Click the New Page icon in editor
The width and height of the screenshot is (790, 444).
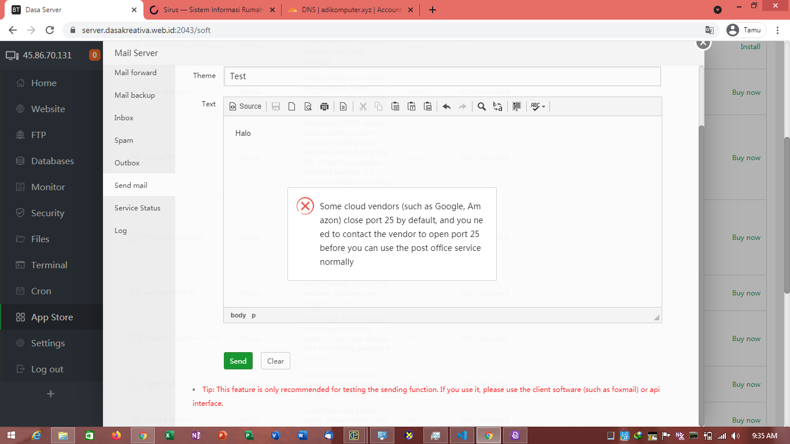tap(292, 106)
